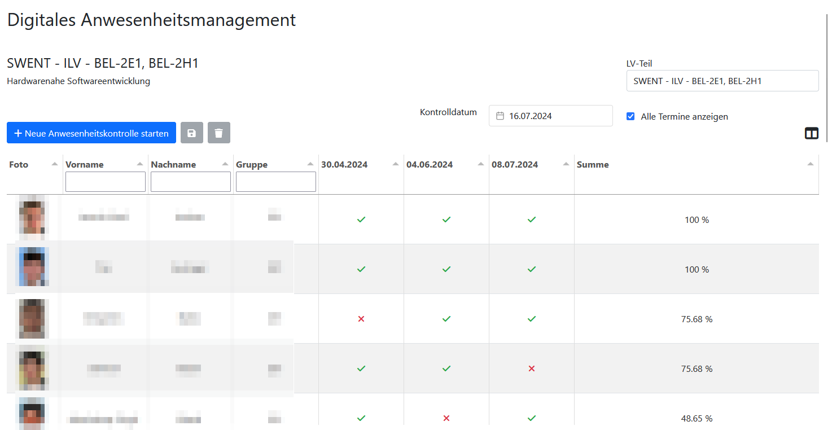Click calendar icon in Kontrolldatum field

pos(500,116)
